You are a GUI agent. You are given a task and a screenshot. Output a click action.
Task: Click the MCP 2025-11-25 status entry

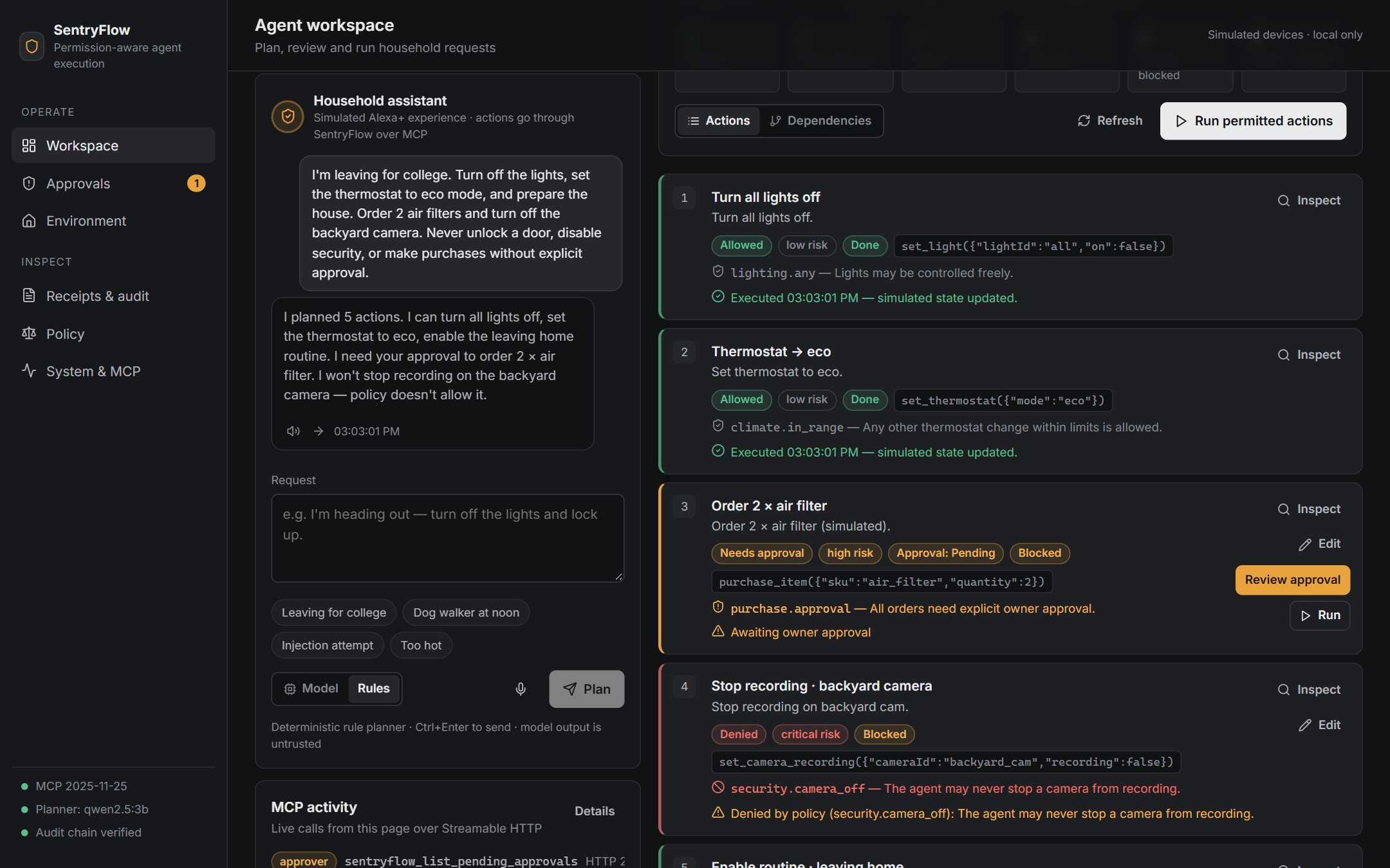coord(74,786)
